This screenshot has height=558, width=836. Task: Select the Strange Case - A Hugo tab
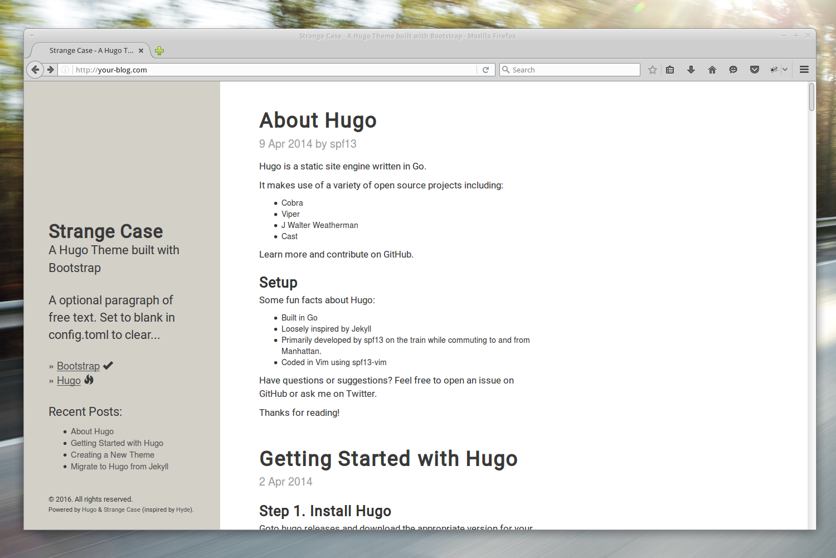[x=91, y=51]
